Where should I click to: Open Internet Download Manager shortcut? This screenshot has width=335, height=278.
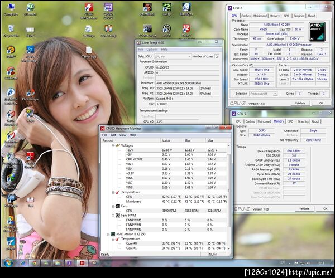point(11,182)
